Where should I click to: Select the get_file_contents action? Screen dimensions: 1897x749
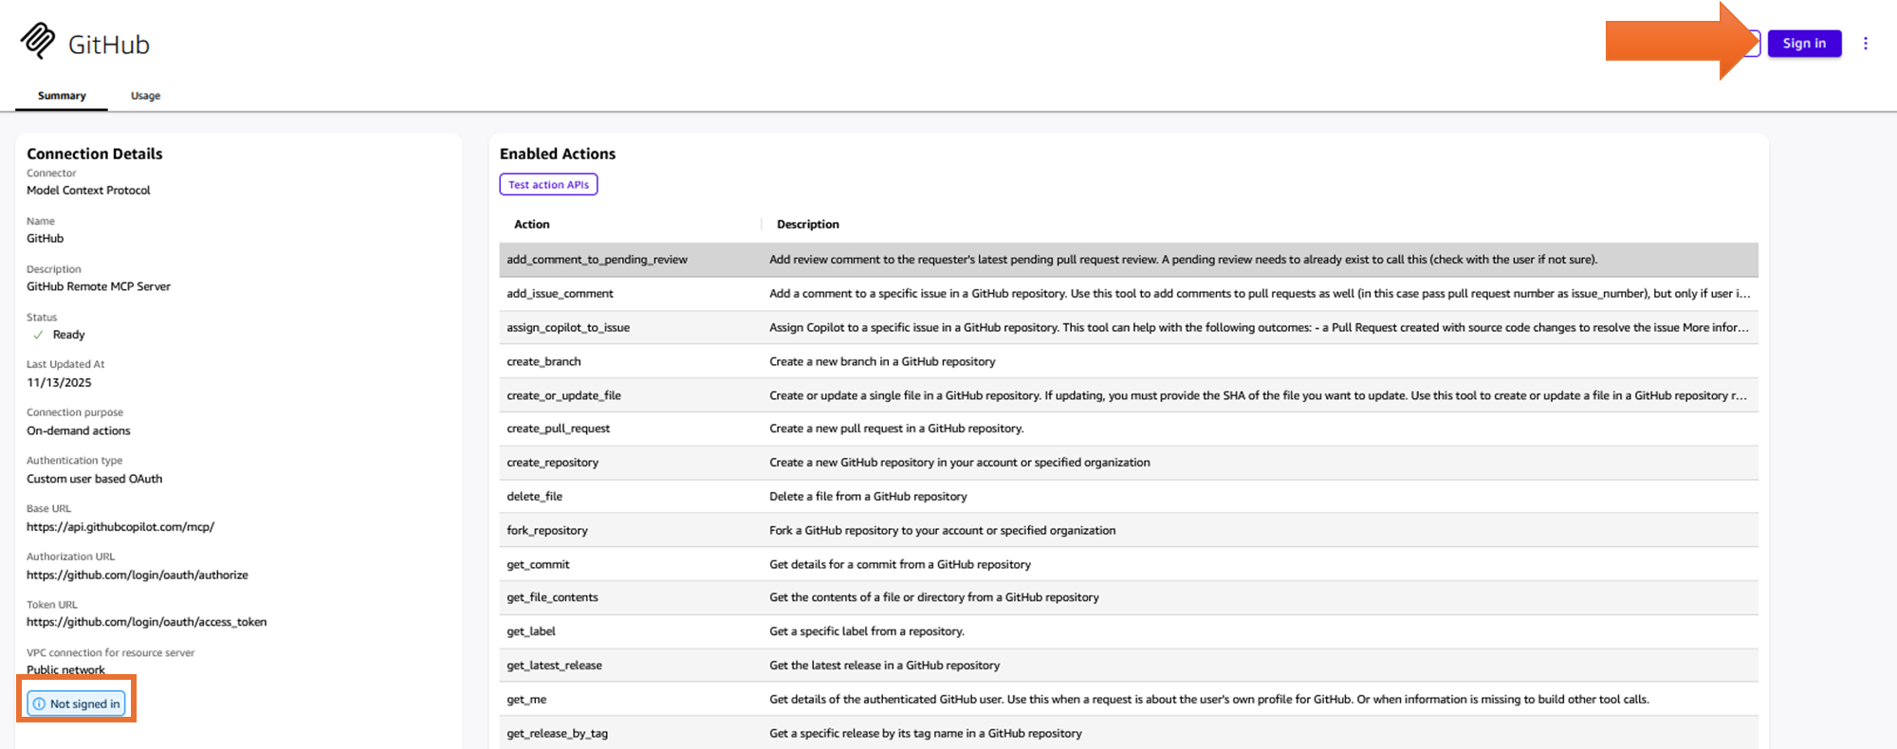click(x=552, y=598)
